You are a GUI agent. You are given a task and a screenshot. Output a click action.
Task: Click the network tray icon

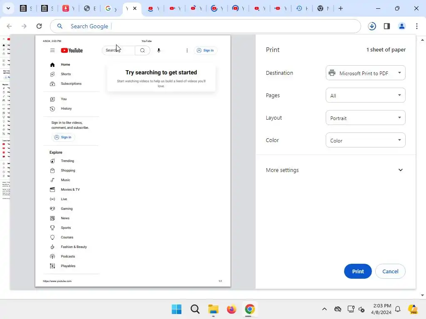351,309
